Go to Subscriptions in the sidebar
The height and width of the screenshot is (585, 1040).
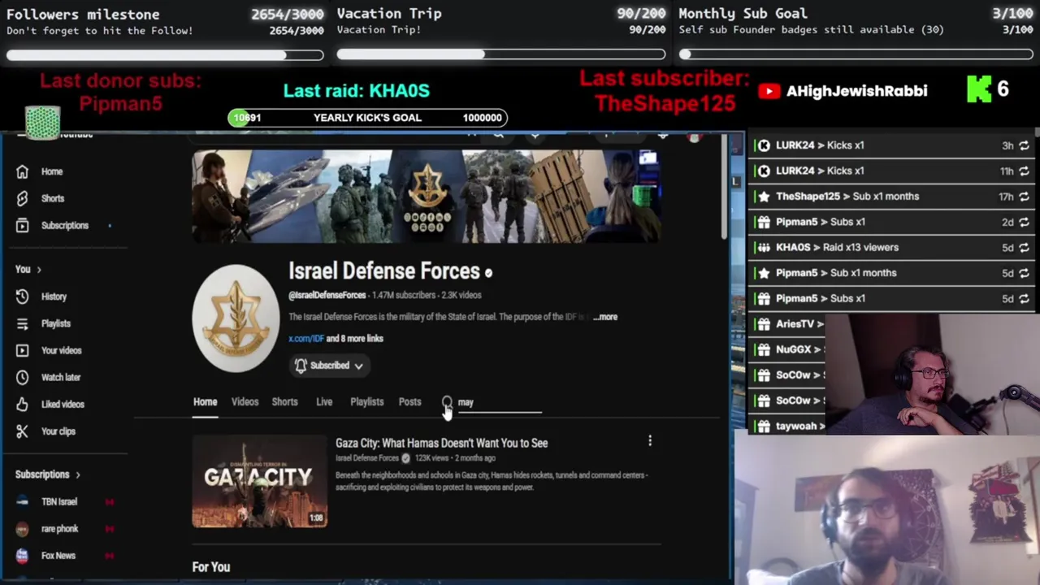coord(64,225)
